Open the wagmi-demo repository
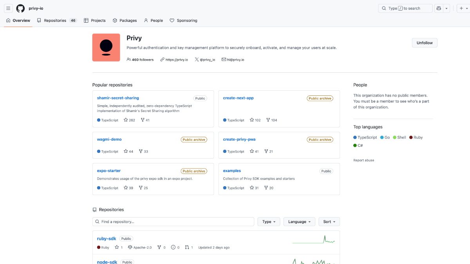The image size is (470, 264). pyautogui.click(x=109, y=139)
